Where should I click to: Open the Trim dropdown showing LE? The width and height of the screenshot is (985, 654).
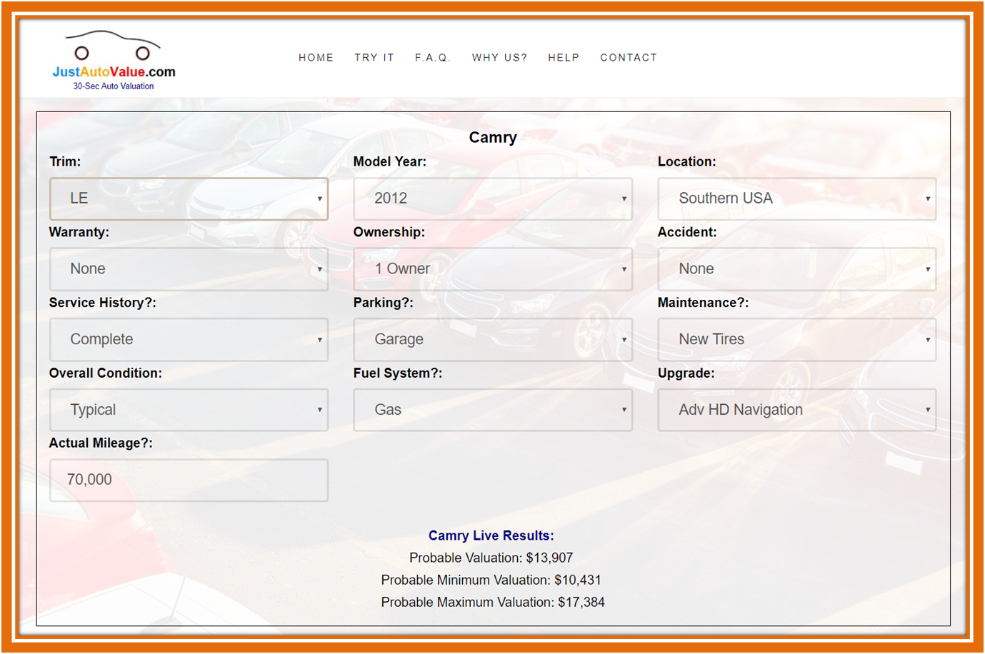point(189,198)
